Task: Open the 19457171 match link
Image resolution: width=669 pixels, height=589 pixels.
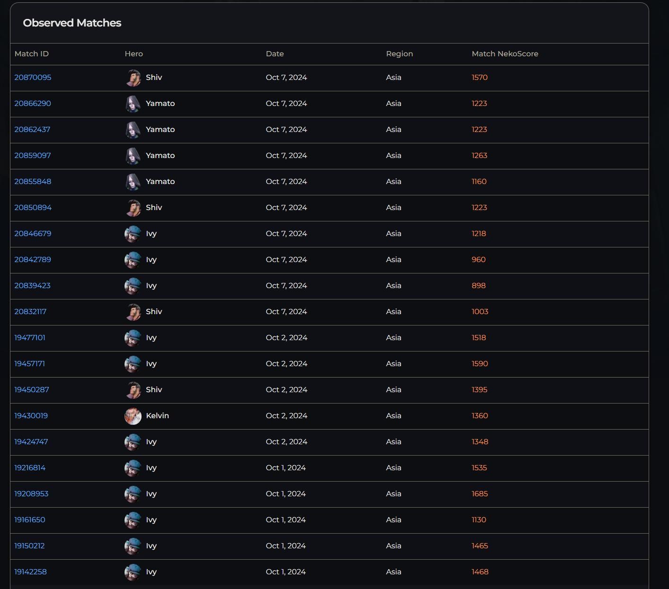Action: tap(29, 364)
